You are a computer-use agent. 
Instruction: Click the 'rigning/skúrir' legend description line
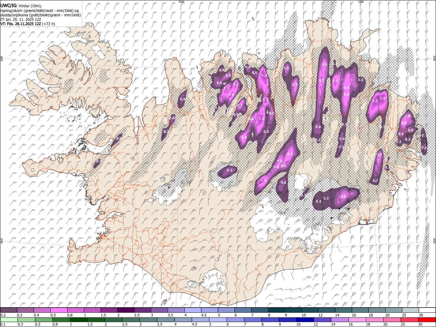point(40,11)
